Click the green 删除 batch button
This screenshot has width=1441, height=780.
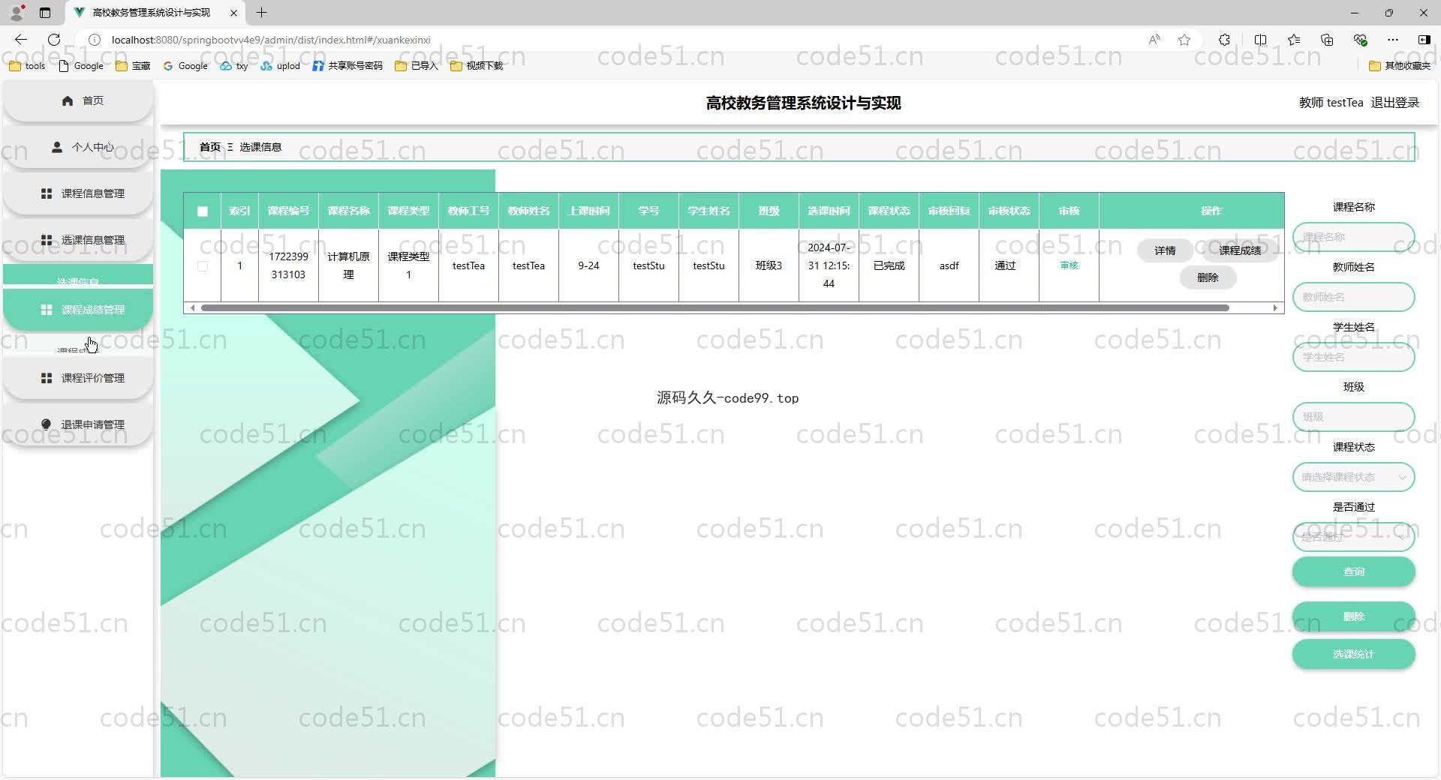[1353, 616]
